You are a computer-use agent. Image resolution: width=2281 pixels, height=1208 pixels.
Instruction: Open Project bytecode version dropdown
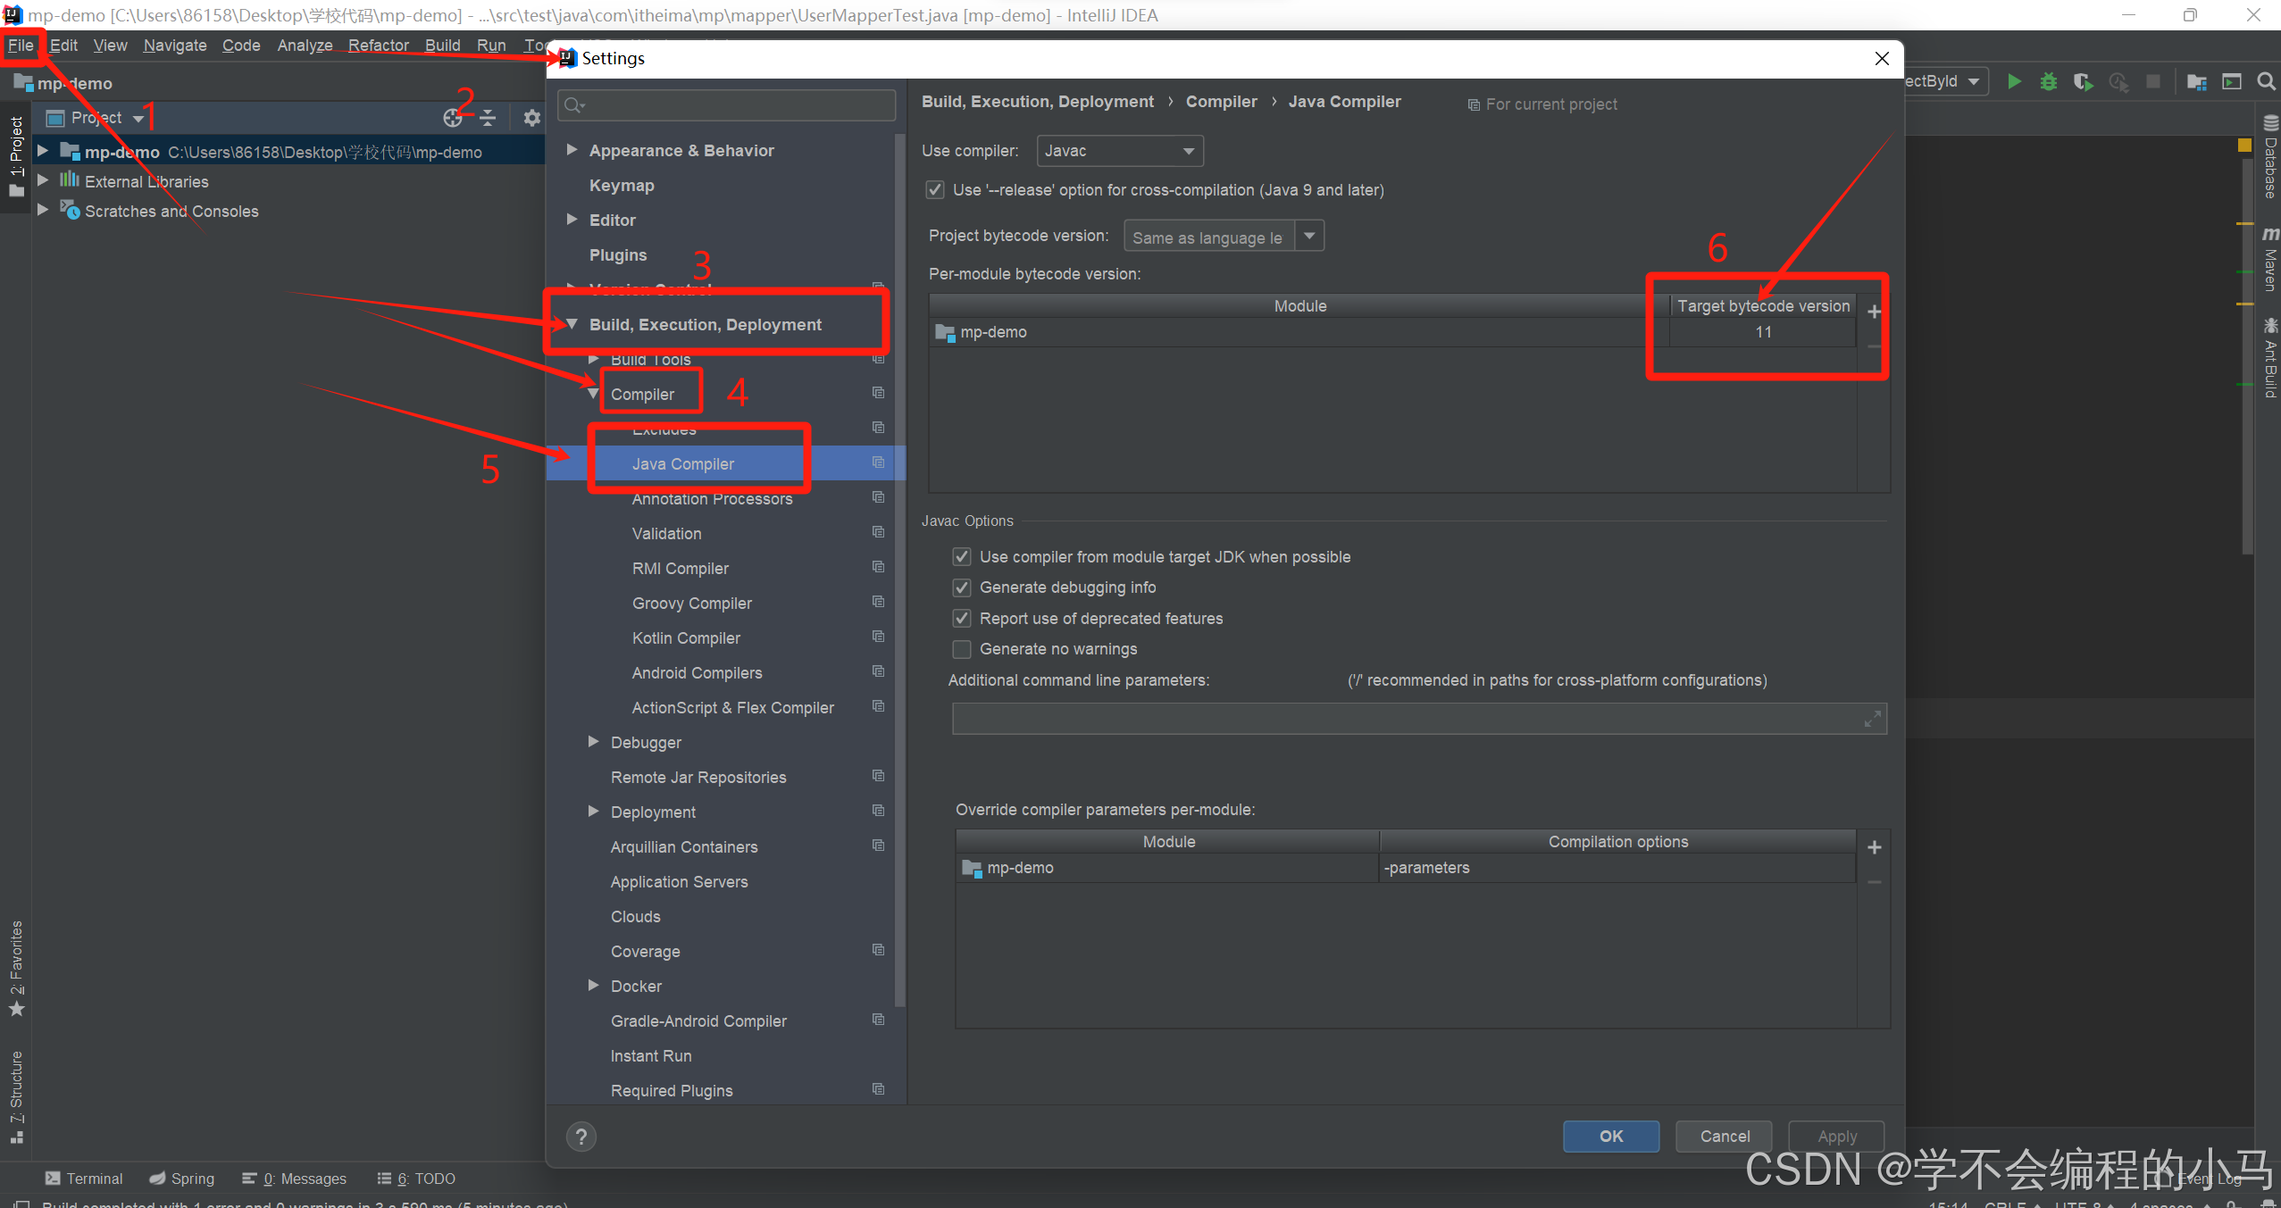(1308, 236)
